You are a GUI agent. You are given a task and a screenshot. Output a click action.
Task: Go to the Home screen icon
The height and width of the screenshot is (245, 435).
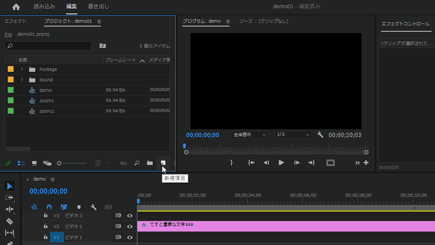pos(16,7)
